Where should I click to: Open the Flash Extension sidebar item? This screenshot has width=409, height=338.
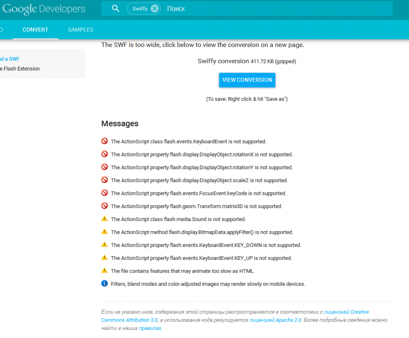tap(19, 69)
